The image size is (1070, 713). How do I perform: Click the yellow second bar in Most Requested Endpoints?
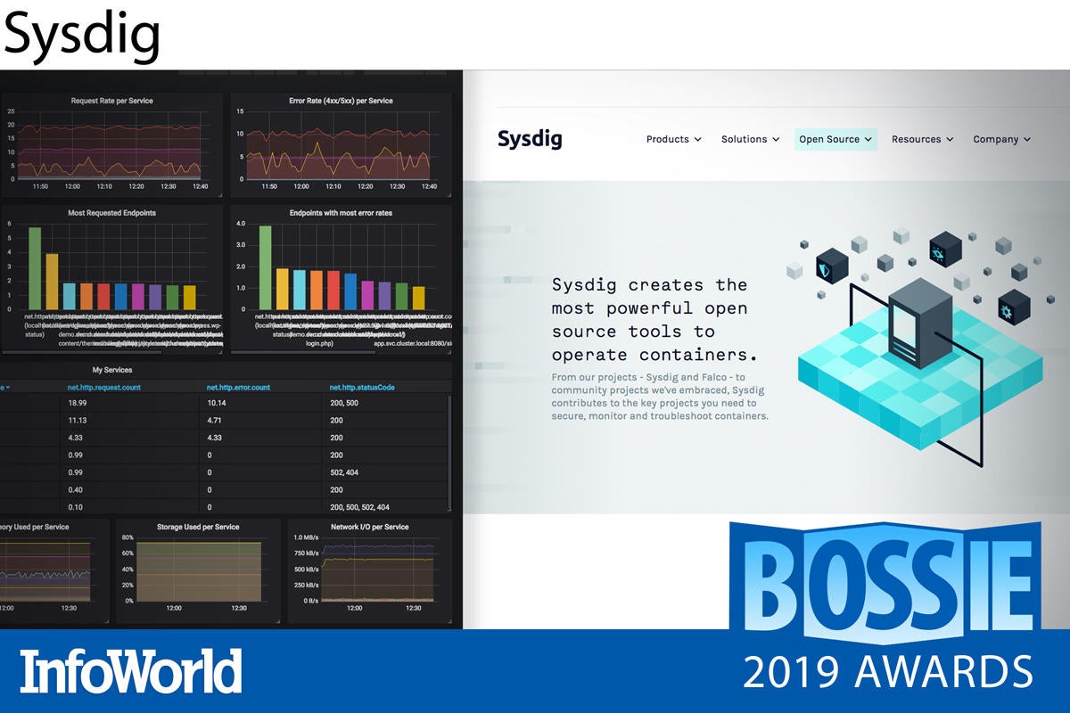tap(52, 282)
